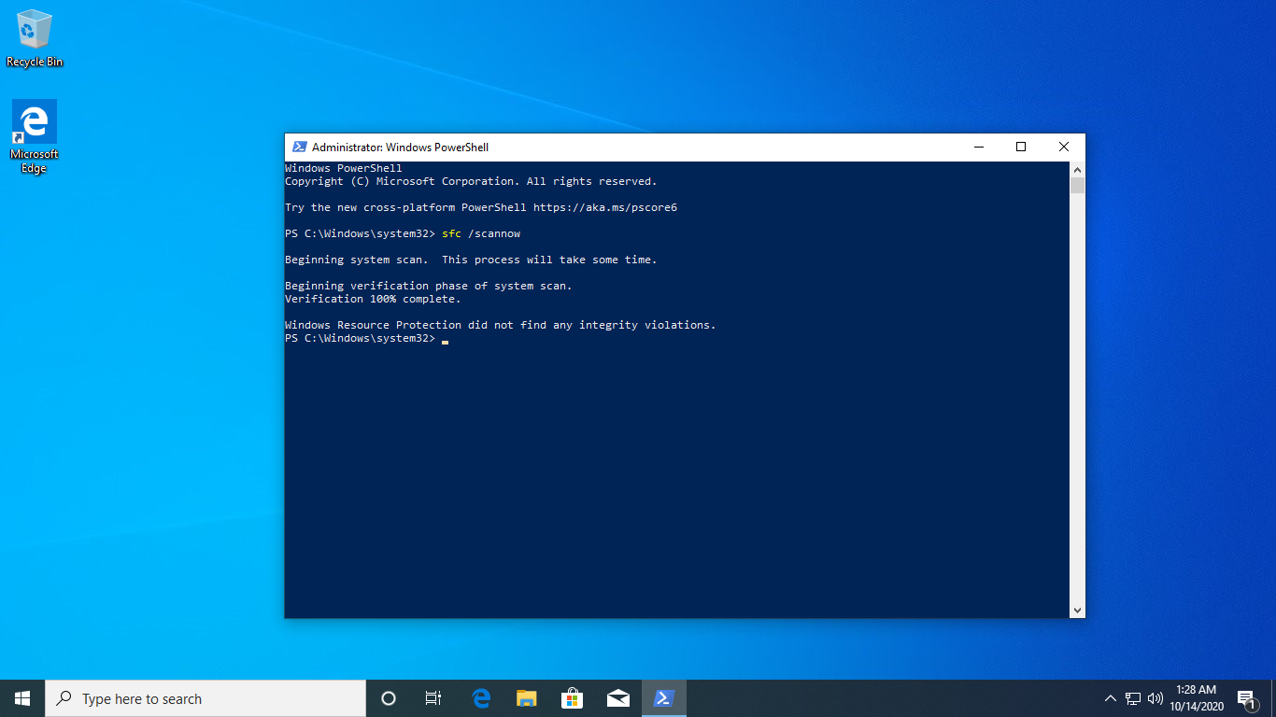Open File Explorer from the taskbar
The height and width of the screenshot is (717, 1276).
tap(527, 698)
